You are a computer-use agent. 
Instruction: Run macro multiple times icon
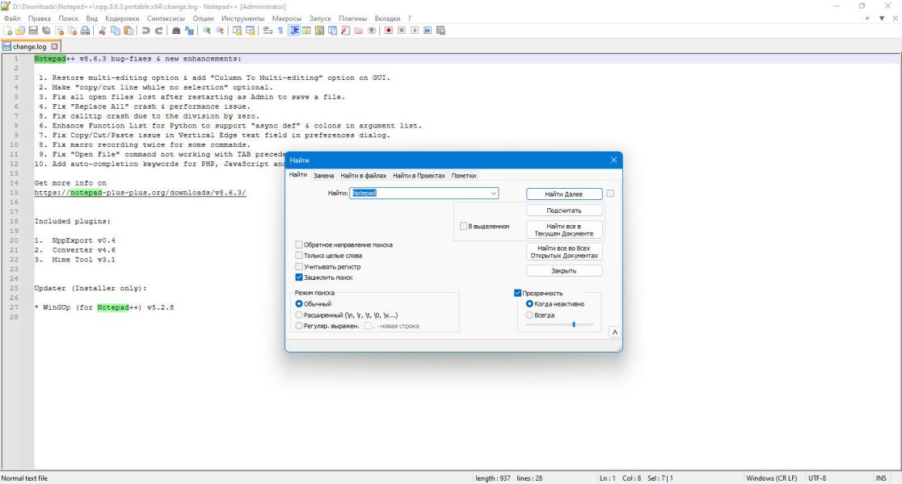pos(428,31)
